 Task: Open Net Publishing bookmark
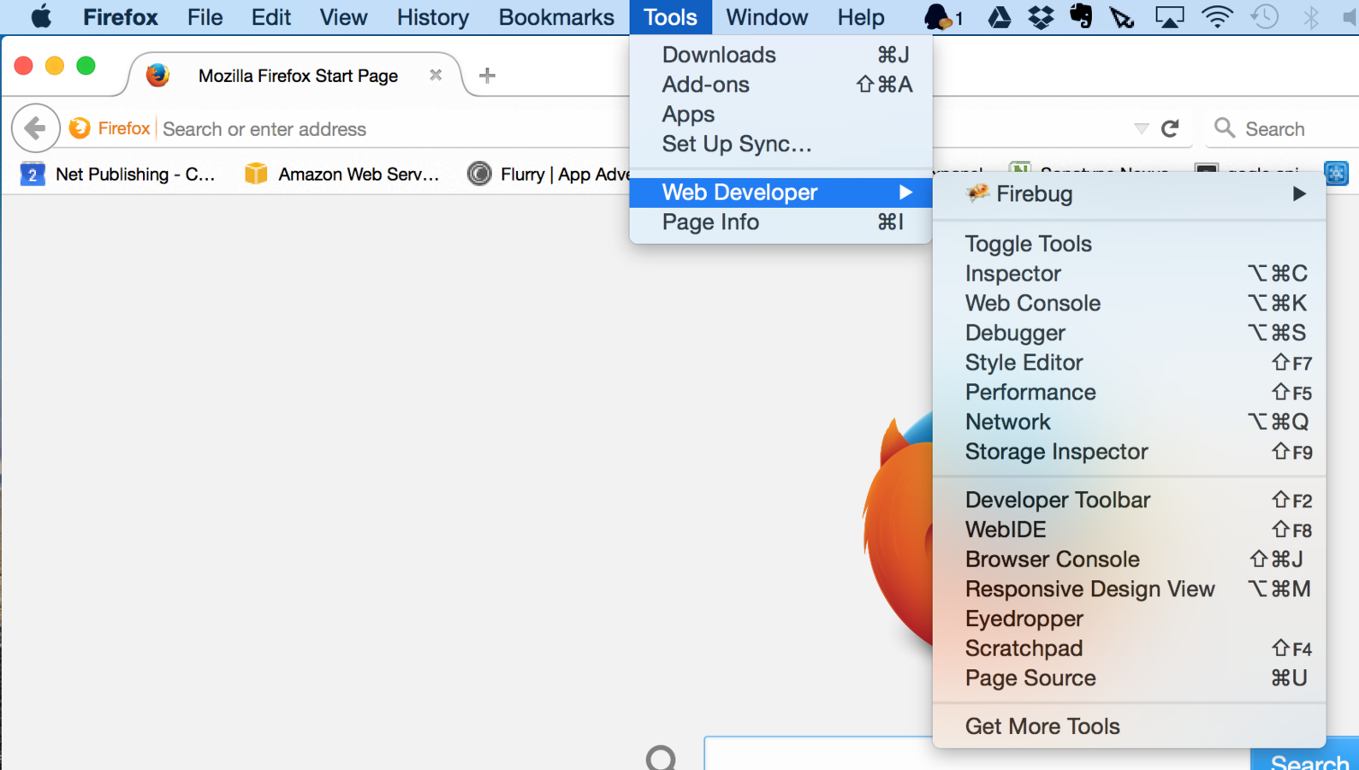[x=117, y=174]
